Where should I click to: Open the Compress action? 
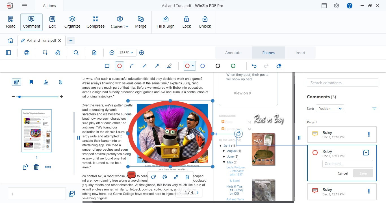(x=96, y=22)
